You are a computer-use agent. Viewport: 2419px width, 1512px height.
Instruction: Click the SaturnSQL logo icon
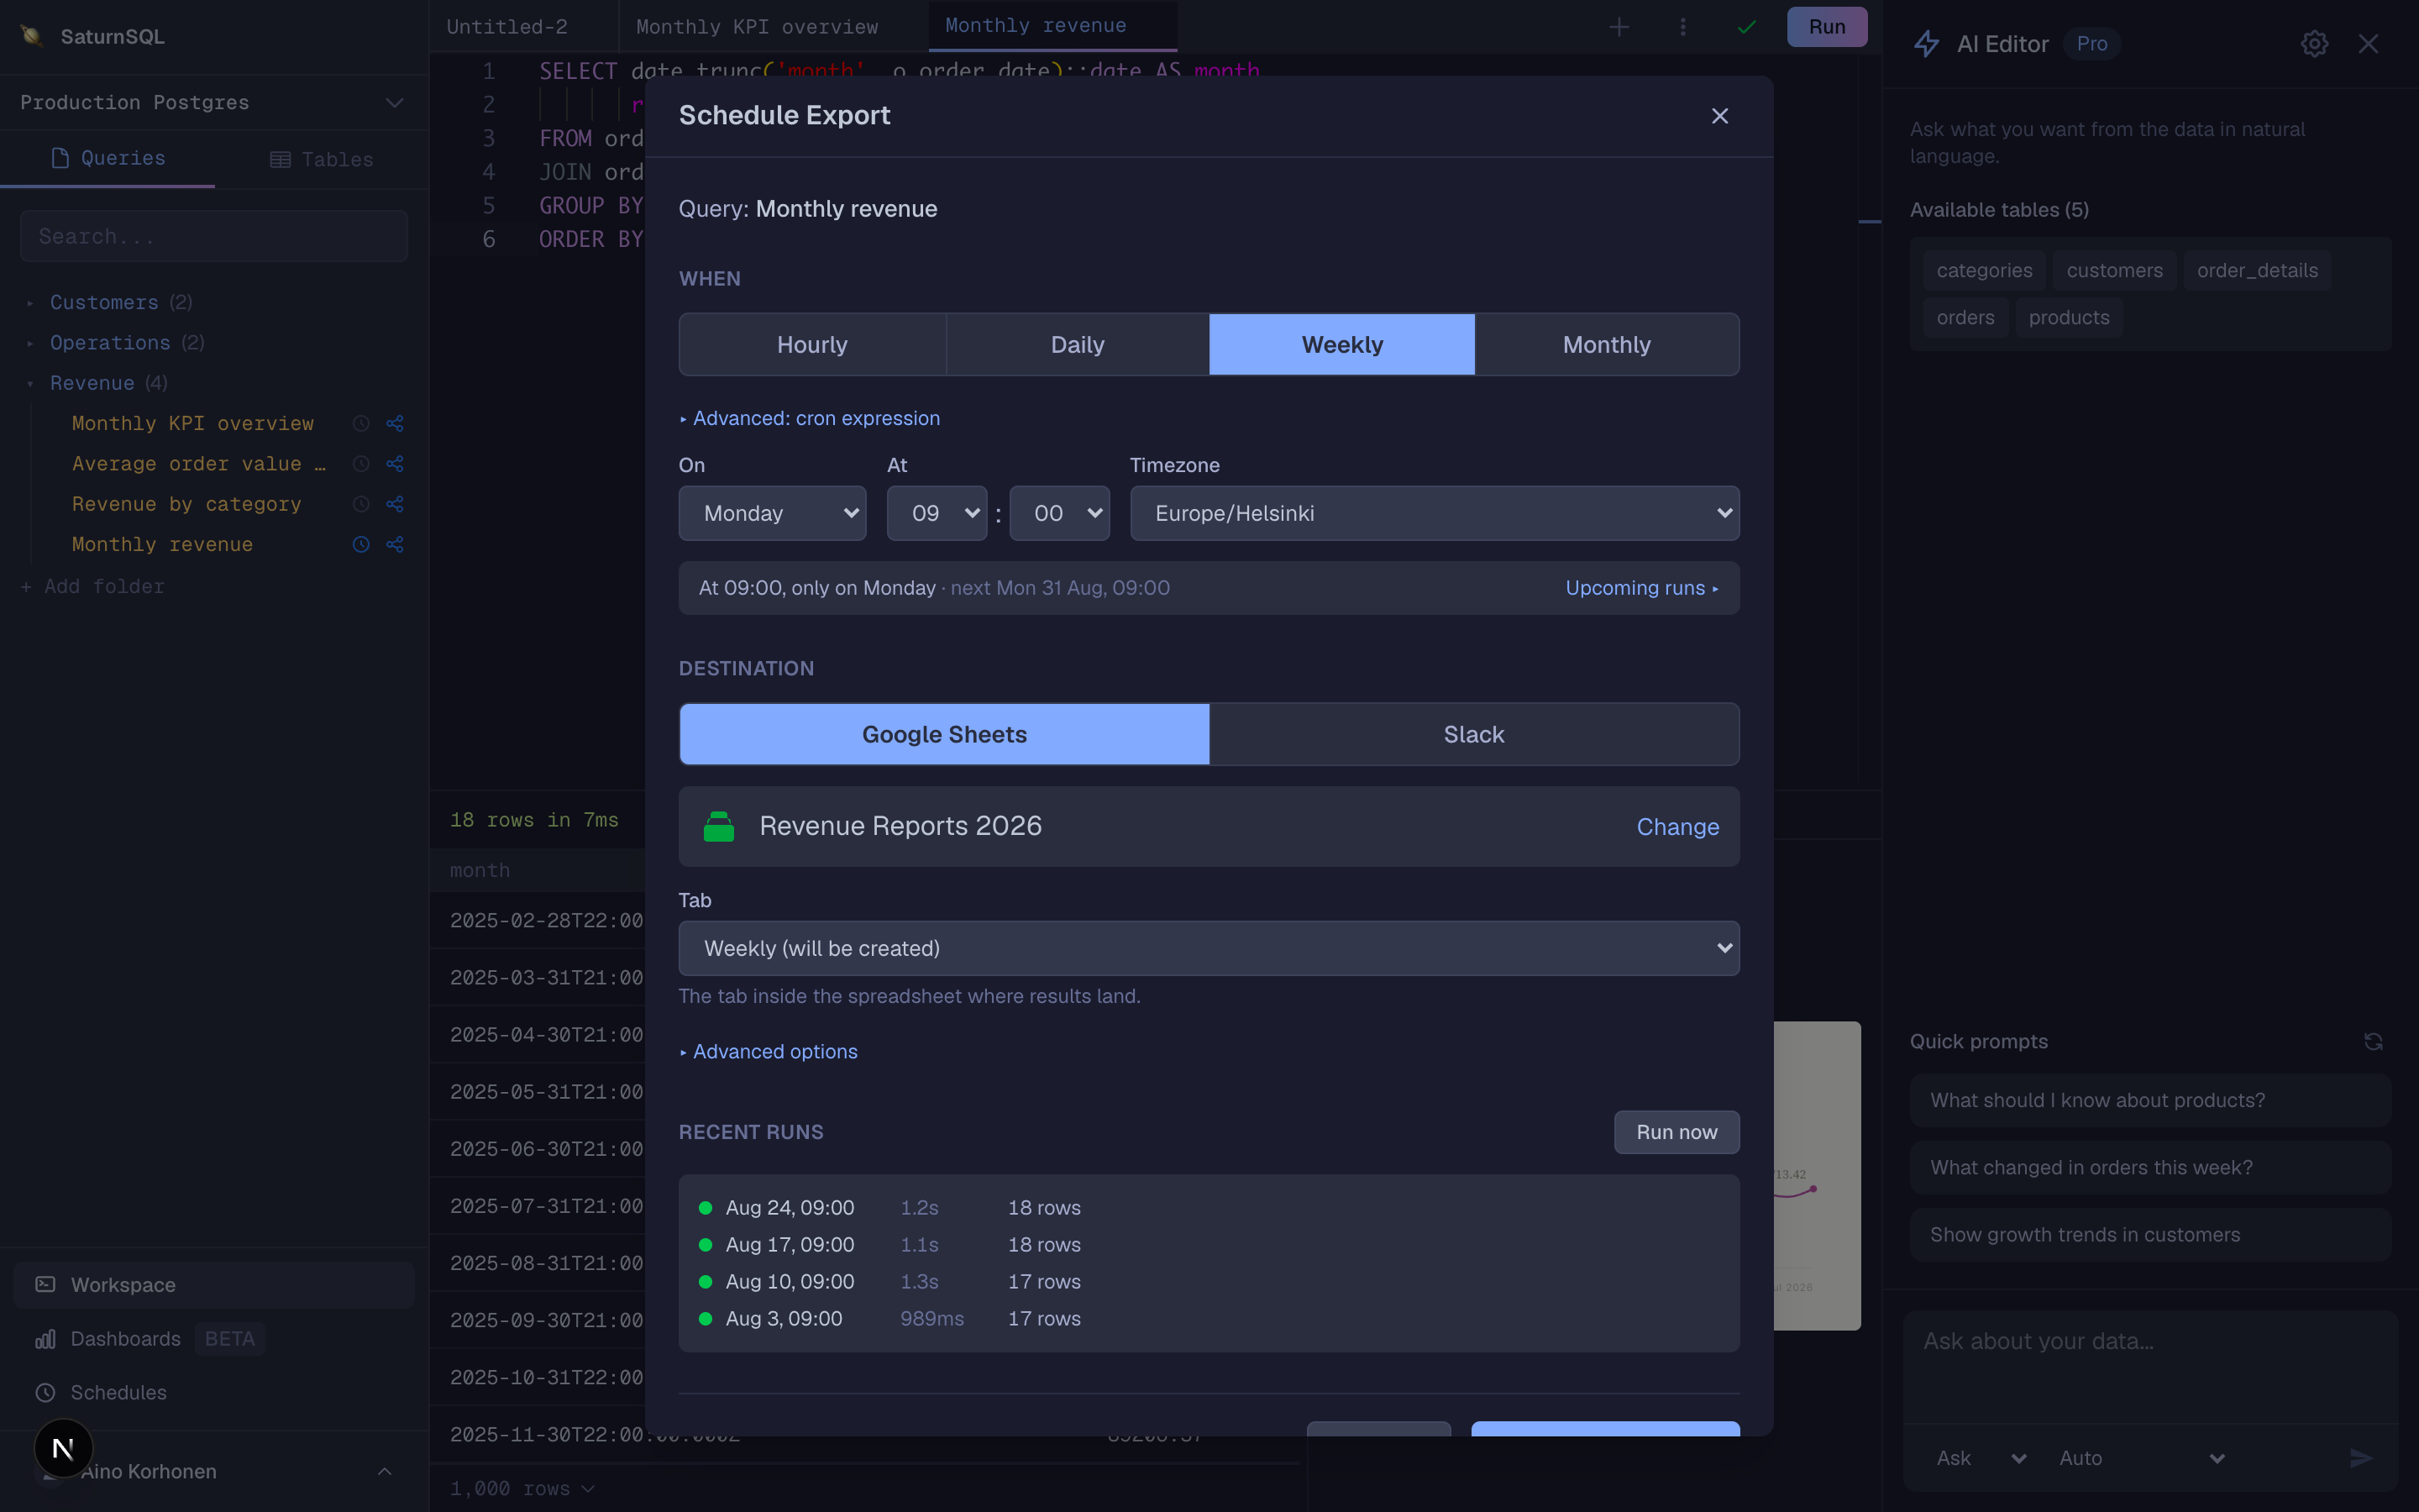(32, 36)
